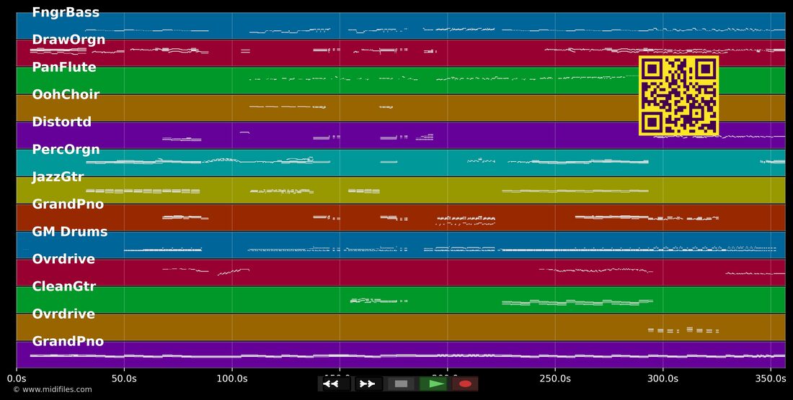The image size is (793, 400).
Task: Click the yellow QR code
Action: (678, 96)
